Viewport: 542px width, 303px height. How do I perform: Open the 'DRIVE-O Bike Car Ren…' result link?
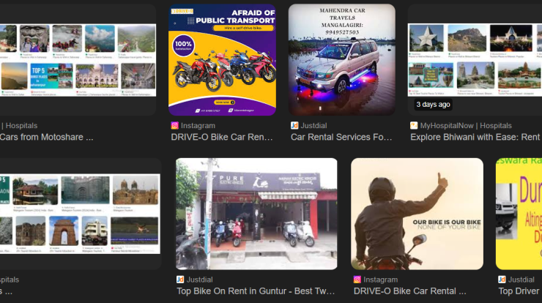[222, 137]
